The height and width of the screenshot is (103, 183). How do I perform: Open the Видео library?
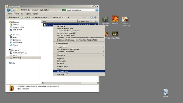pyautogui.click(x=13, y=37)
